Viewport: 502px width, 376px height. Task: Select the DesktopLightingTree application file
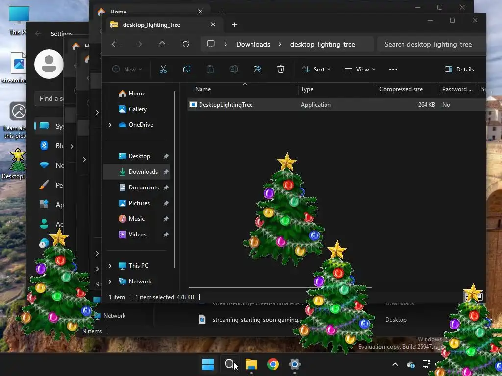click(x=226, y=105)
